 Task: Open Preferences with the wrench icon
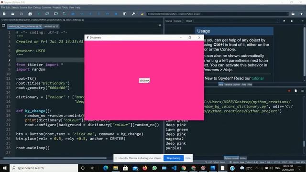[133, 14]
